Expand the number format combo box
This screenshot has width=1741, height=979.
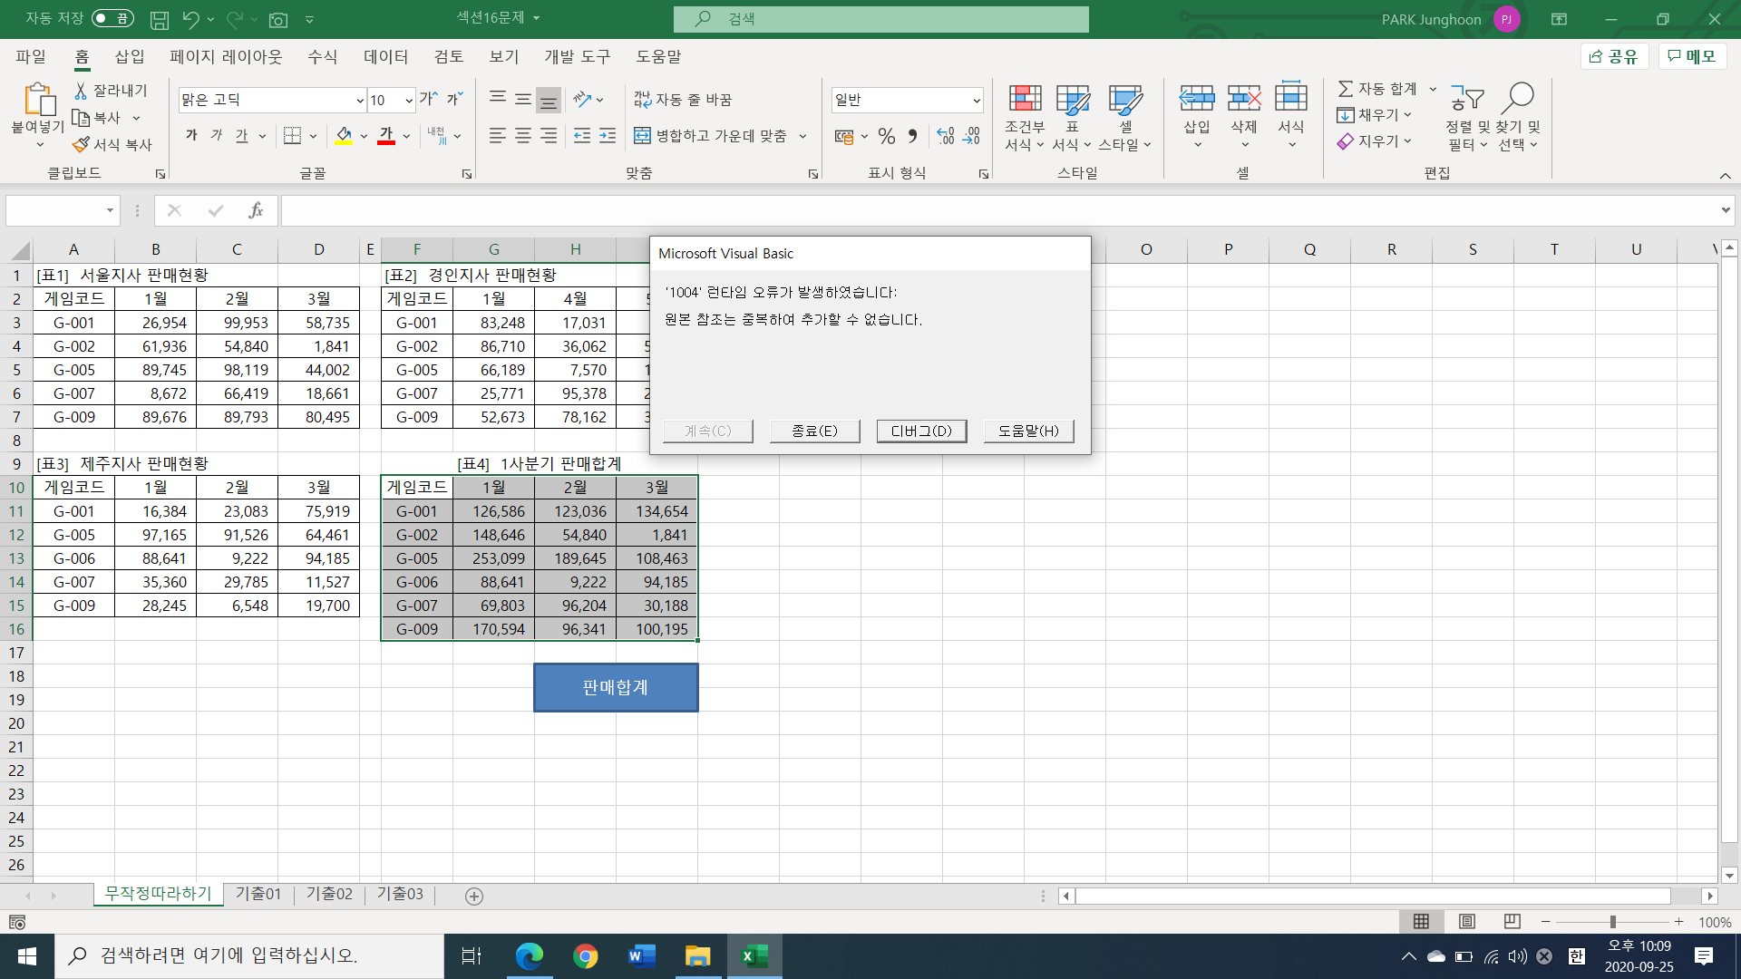(977, 100)
